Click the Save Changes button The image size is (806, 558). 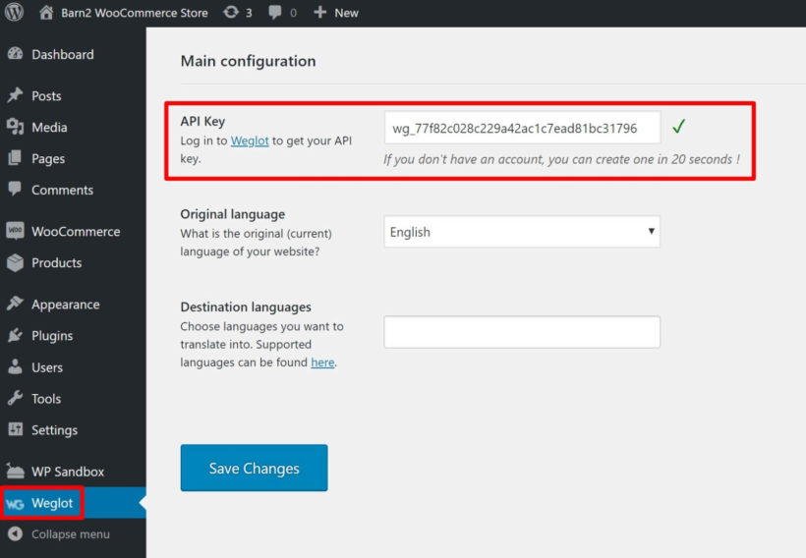[254, 468]
